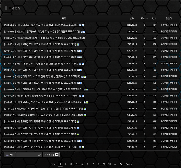
Task: Click image icon on 하이다코 post 495
Action: point(87,102)
